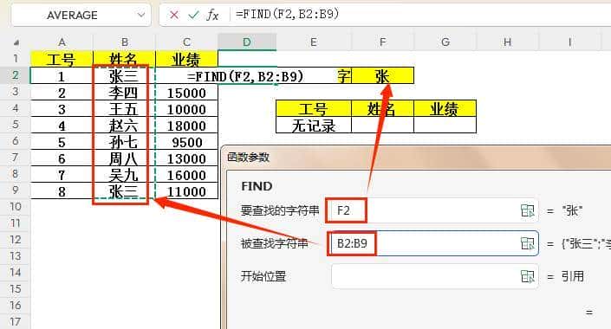611x329 pixels.
Task: Click cell B9 containing 张三
Action: [124, 191]
